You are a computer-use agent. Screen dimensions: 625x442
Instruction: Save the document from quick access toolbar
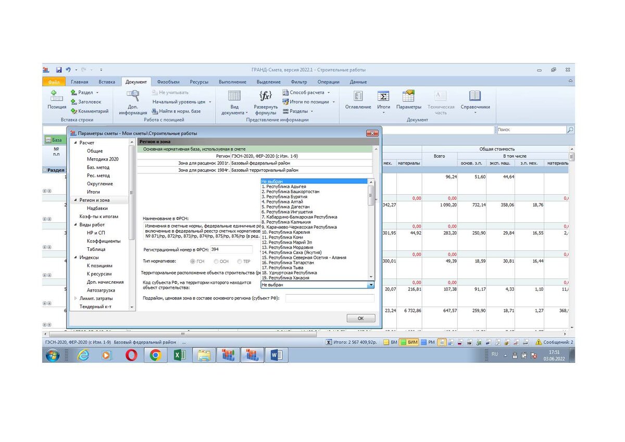pos(59,70)
